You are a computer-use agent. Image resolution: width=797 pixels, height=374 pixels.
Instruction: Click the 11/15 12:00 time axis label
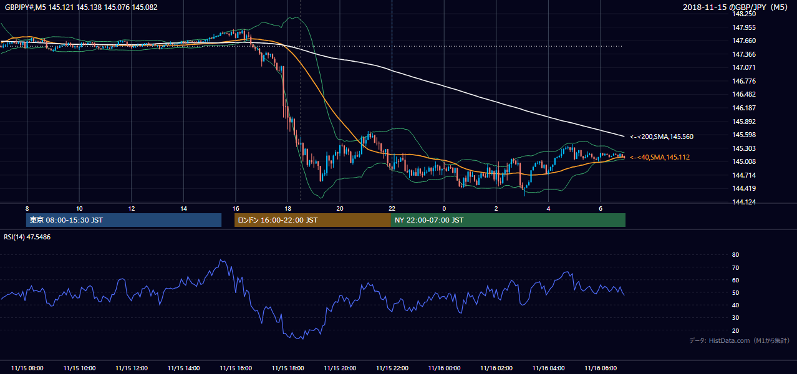[x=132, y=368]
